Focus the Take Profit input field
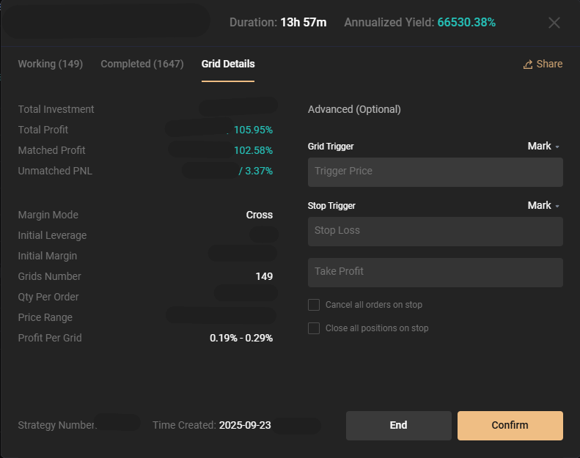The image size is (580, 458). 436,273
